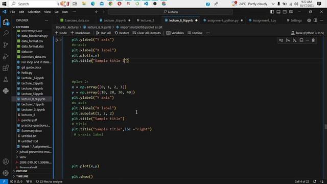Restart the notebook kernel

122,33
